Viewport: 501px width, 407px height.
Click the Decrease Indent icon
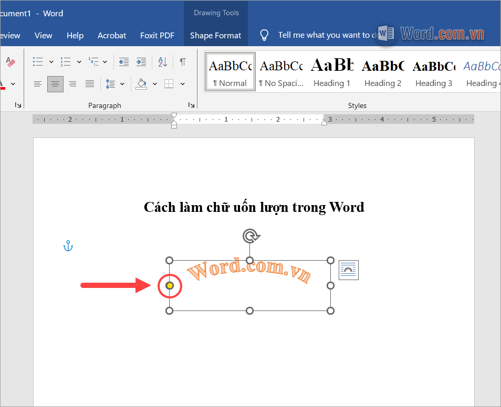coord(123,61)
